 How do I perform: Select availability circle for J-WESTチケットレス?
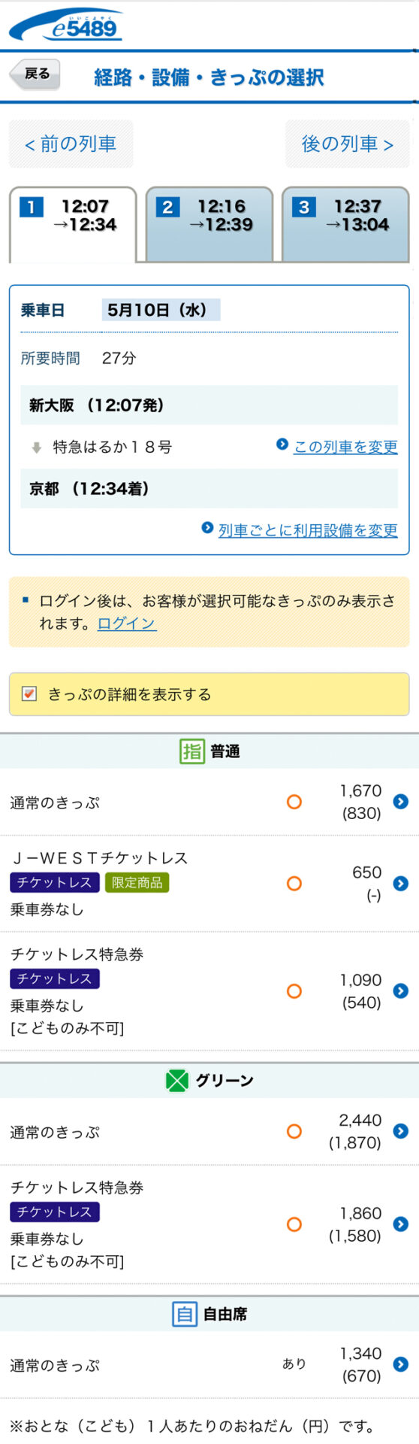click(x=294, y=884)
